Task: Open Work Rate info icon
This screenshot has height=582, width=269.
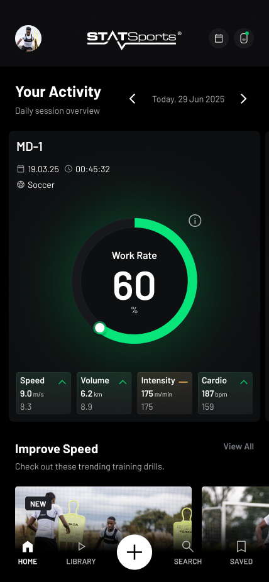Action: pos(195,221)
